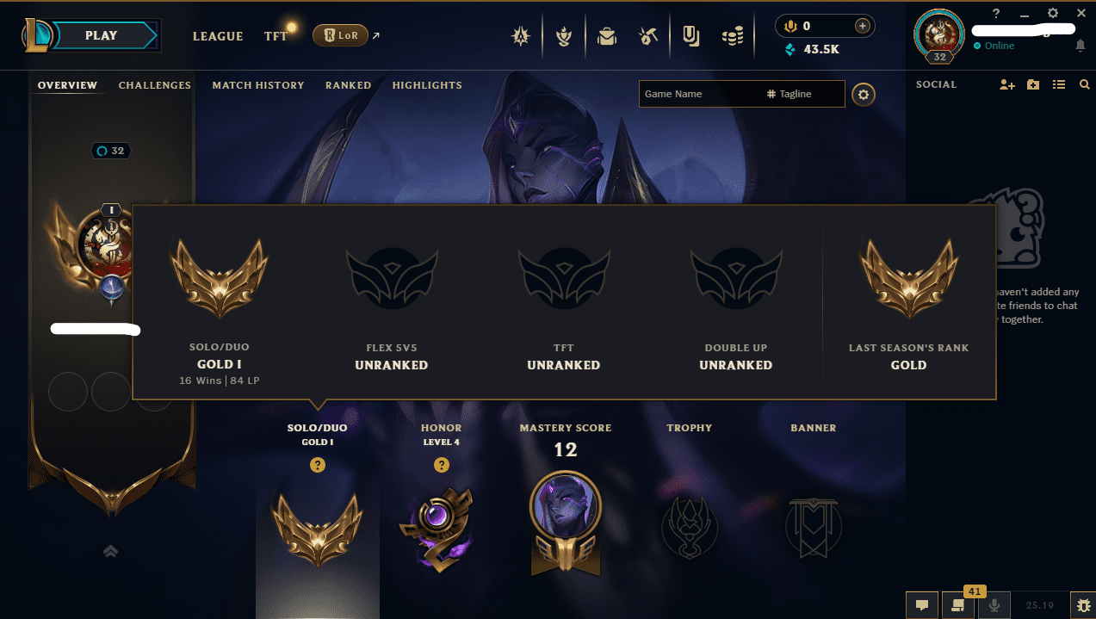Image resolution: width=1096 pixels, height=619 pixels.
Task: Click the new folder icon in Social panel
Action: tap(1033, 84)
